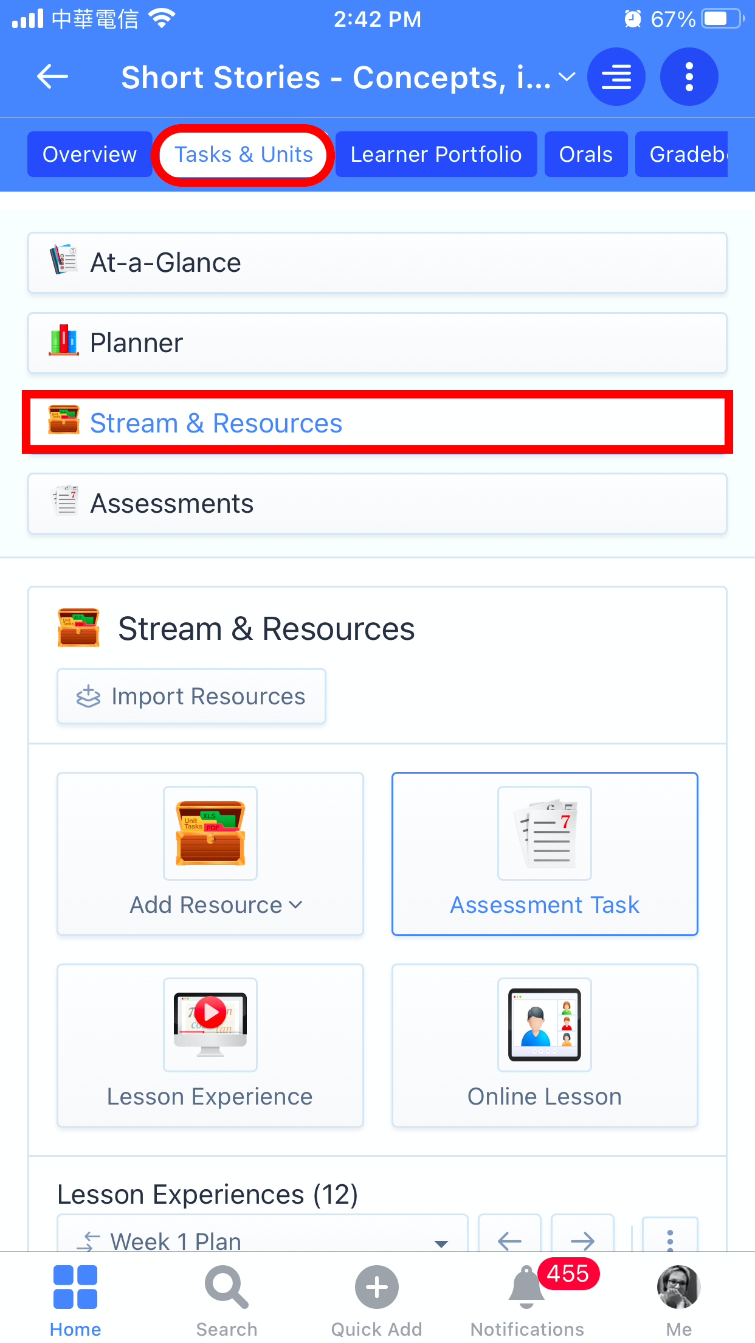Open Notifications bell icon
The width and height of the screenshot is (755, 1343).
pos(526,1288)
